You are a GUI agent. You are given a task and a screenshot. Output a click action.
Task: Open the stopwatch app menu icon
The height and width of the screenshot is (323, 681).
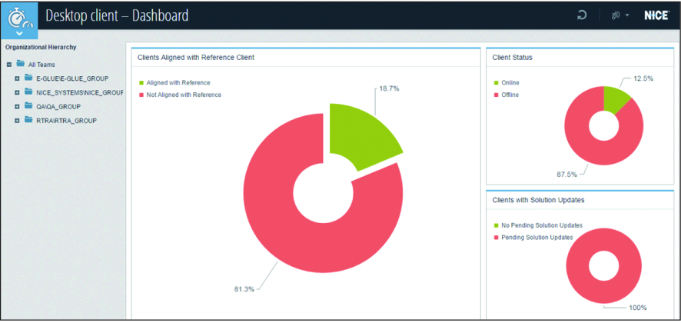click(x=21, y=21)
